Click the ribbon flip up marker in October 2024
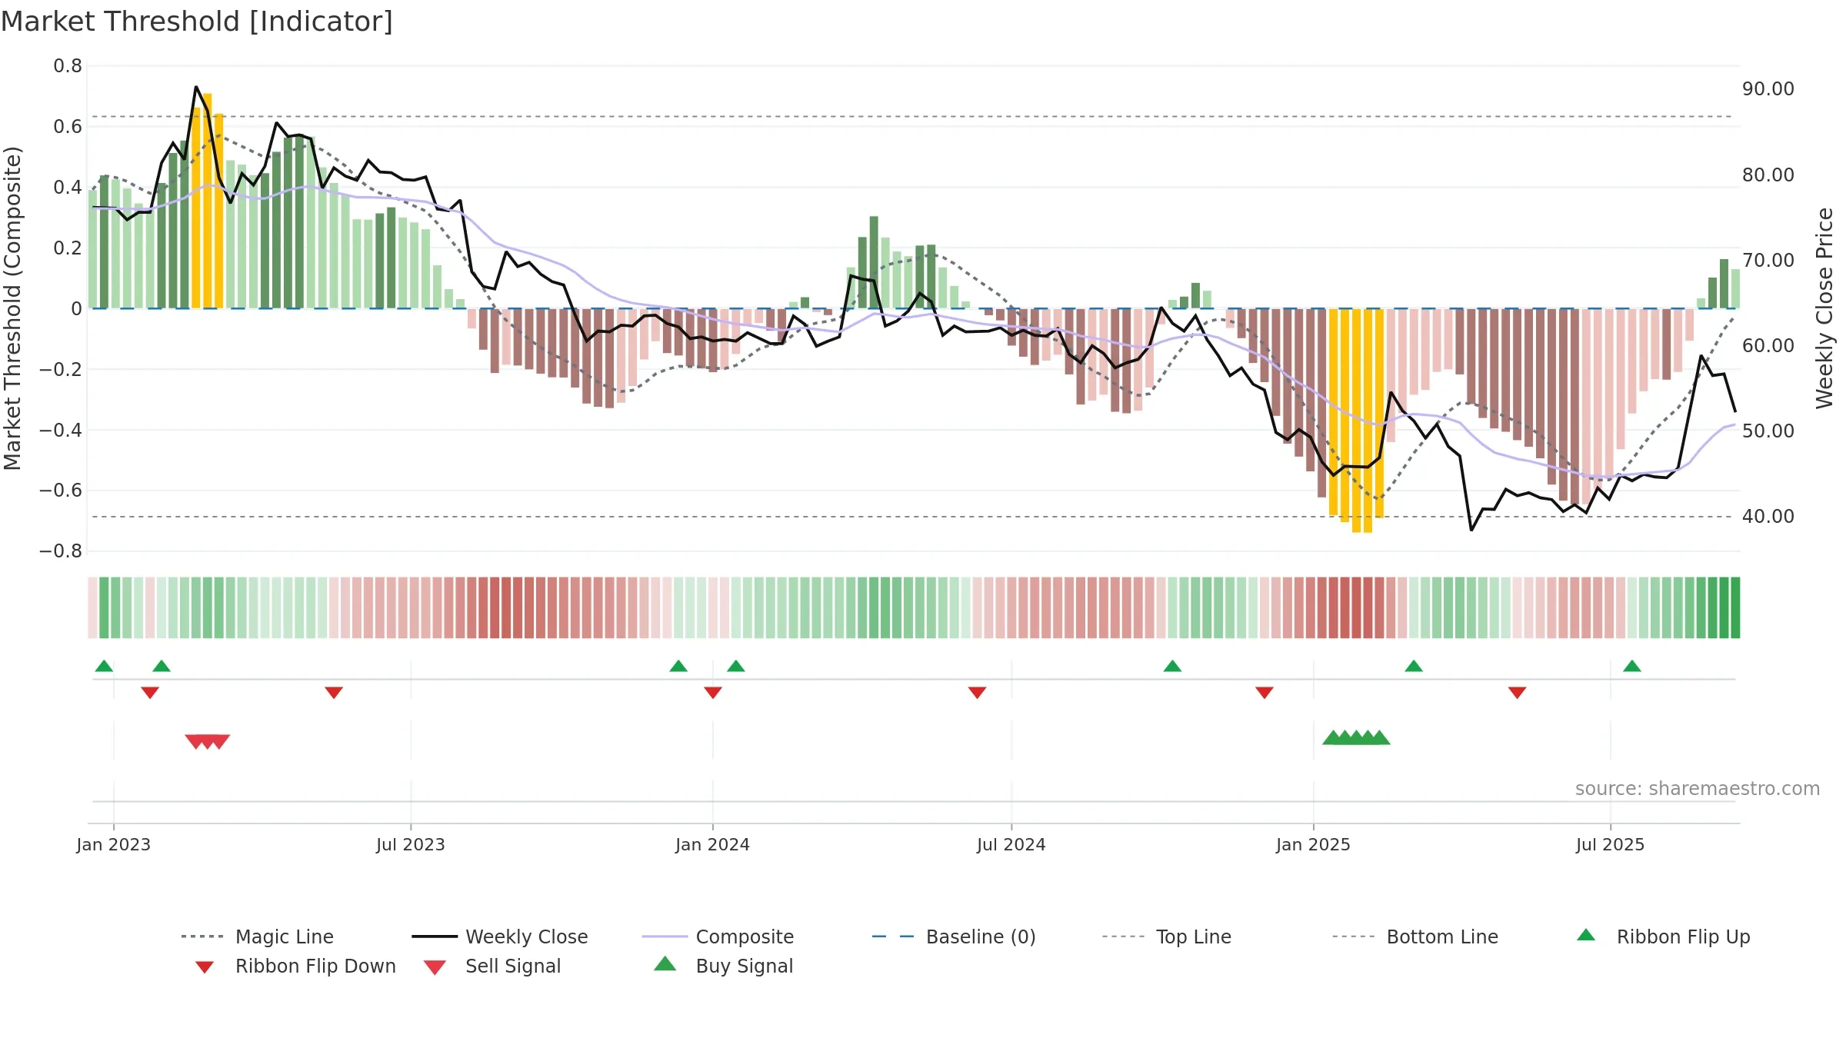1846x1038 pixels. [x=1172, y=666]
